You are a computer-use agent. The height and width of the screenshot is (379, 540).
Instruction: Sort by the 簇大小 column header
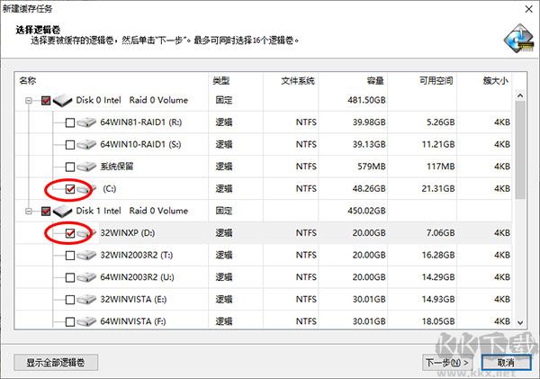click(x=484, y=81)
